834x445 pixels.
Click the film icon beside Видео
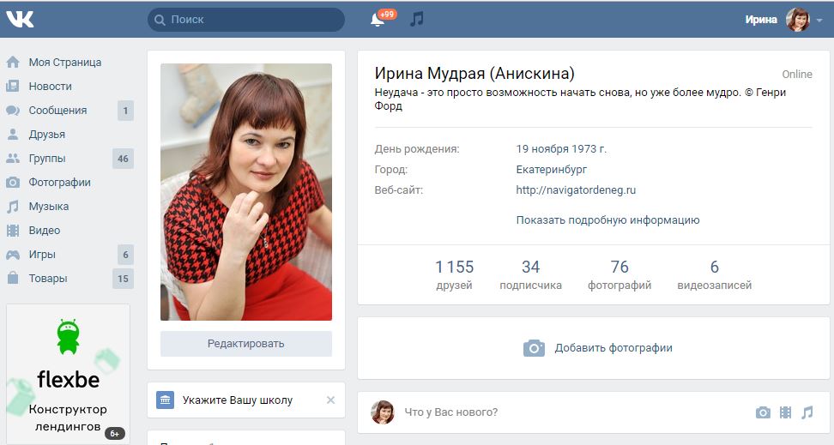13,230
